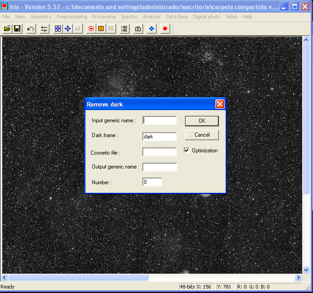This screenshot has width=313, height=293.
Task: Click the Save floppy disk icon
Action: [18, 29]
